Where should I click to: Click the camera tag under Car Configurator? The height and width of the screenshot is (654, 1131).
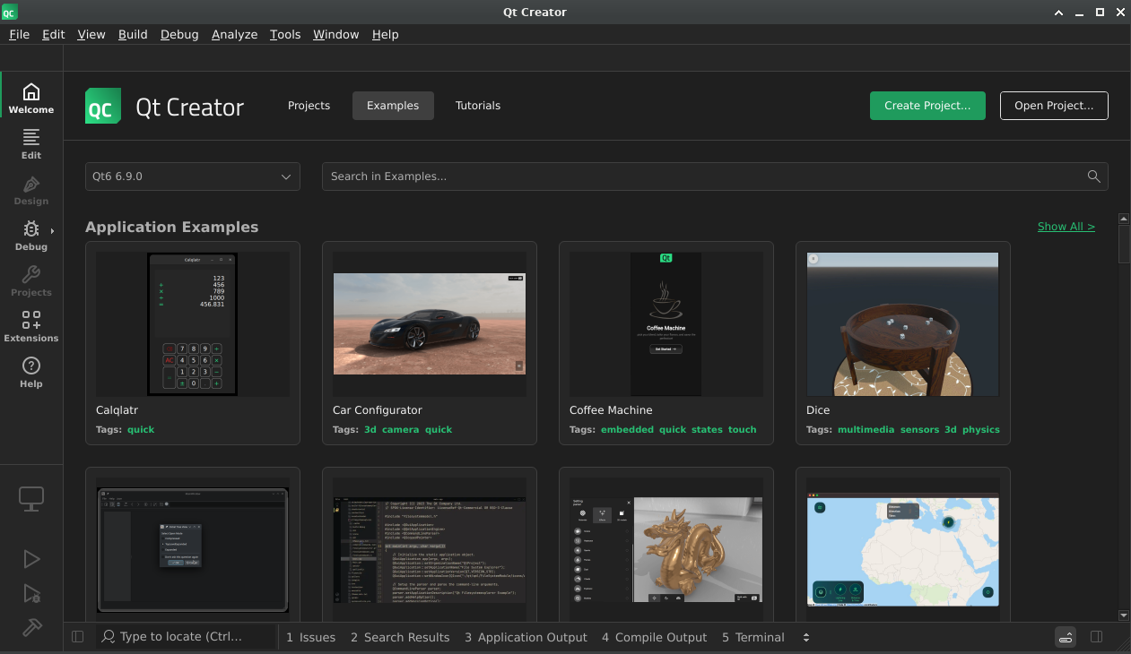coord(400,430)
